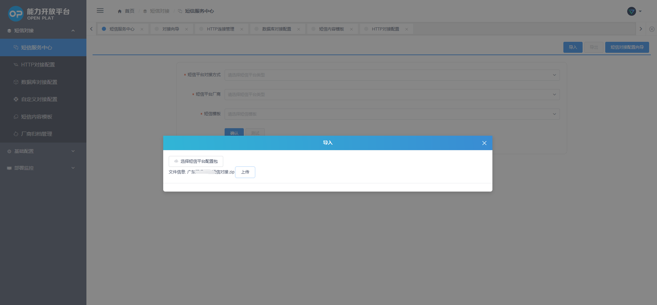Collapse the 短信对接 sidebar group
This screenshot has width=657, height=305.
(x=73, y=31)
